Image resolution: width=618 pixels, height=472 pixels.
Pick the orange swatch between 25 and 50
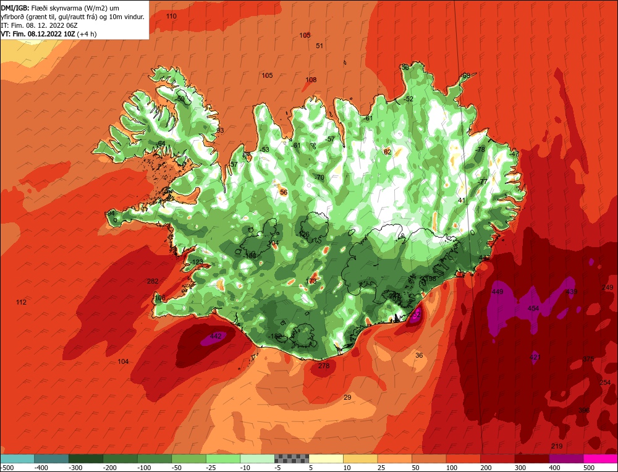point(394,458)
